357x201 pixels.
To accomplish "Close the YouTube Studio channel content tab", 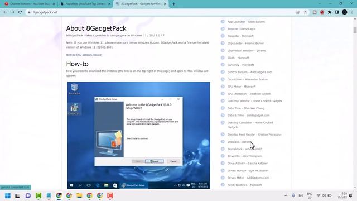I will [x=54, y=4].
